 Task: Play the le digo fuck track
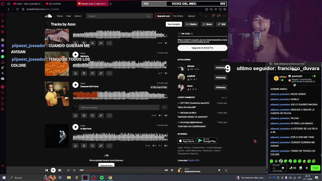pyautogui.click(x=75, y=127)
